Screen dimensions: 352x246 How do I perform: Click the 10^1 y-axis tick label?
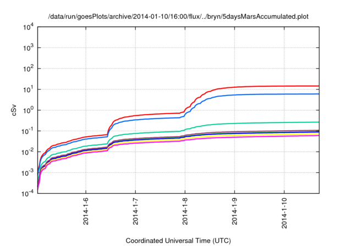coord(29,90)
